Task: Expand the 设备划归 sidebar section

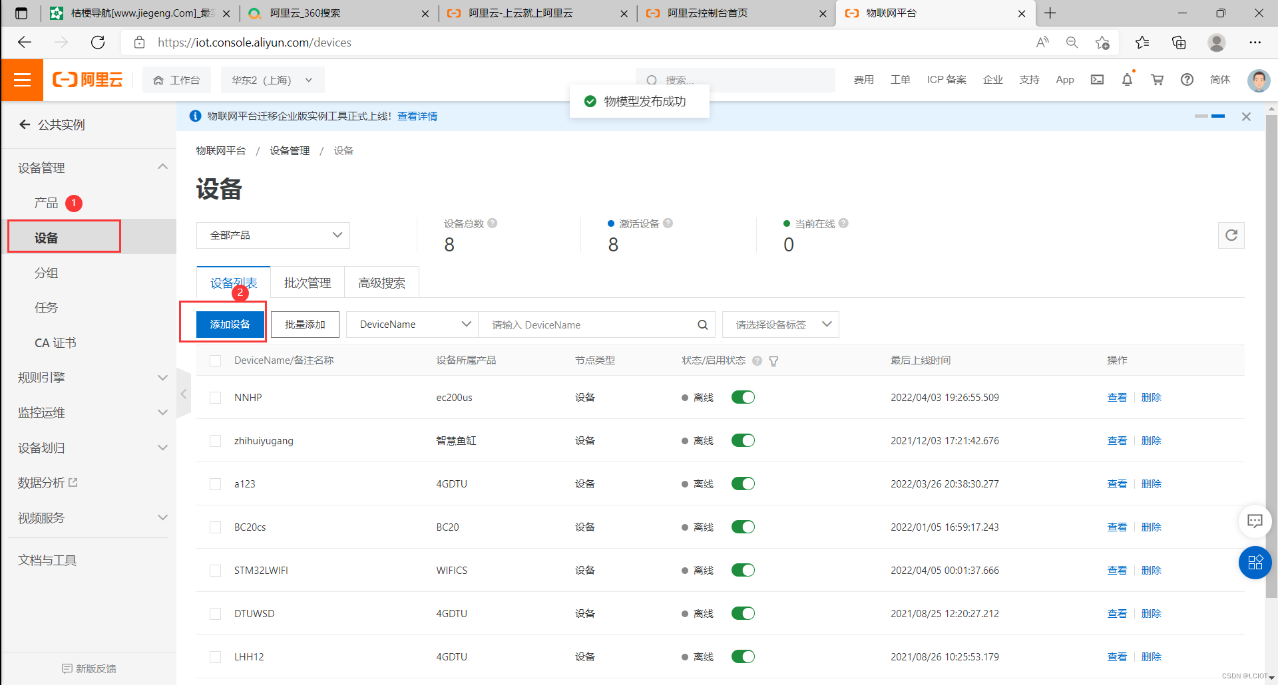Action: [x=162, y=448]
